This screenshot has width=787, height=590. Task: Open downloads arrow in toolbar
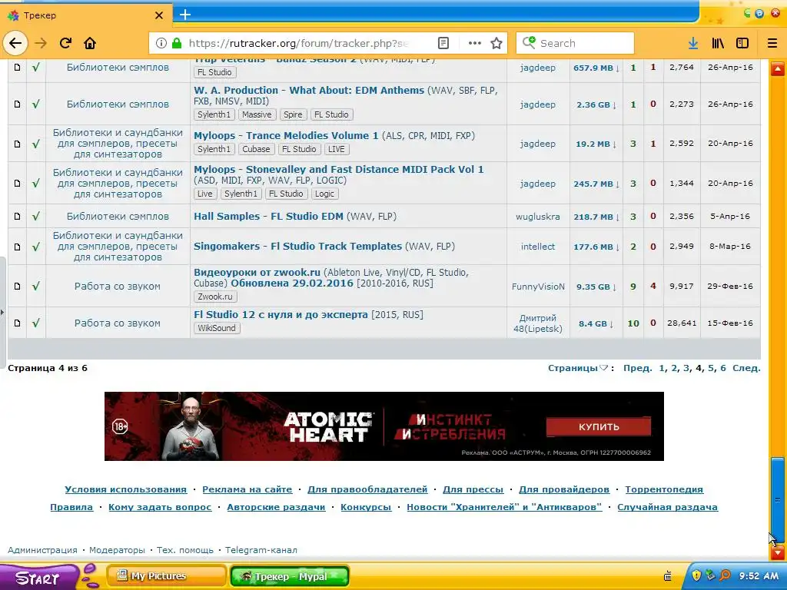(x=693, y=43)
